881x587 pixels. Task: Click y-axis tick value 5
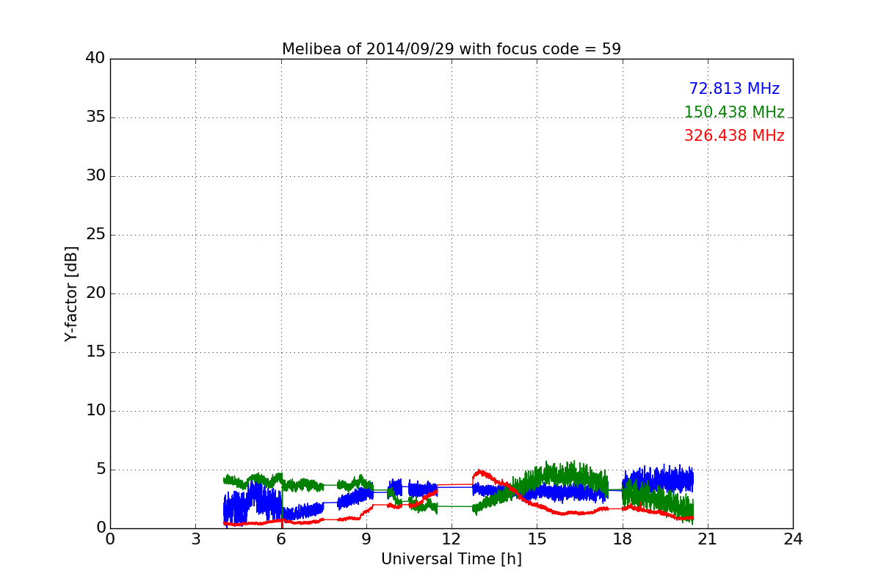(x=100, y=470)
